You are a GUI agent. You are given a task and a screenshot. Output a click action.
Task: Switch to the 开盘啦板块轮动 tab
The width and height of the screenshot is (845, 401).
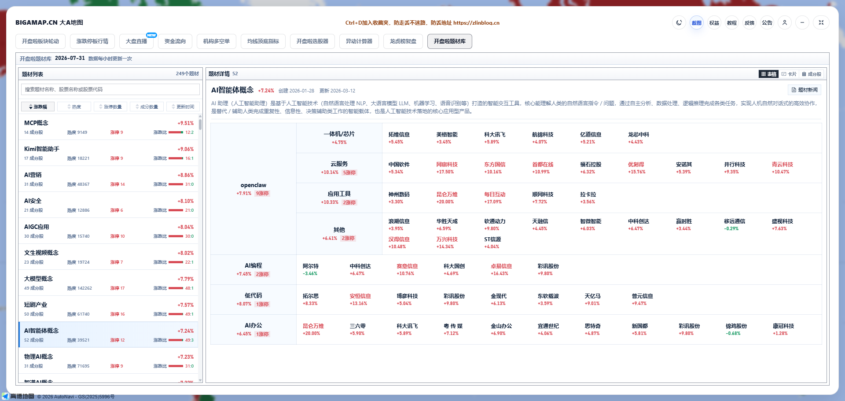[x=40, y=41]
